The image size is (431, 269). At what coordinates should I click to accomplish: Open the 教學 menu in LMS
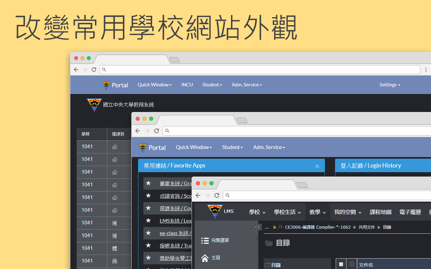click(x=318, y=212)
